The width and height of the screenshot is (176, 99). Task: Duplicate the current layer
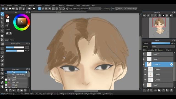coord(164,90)
